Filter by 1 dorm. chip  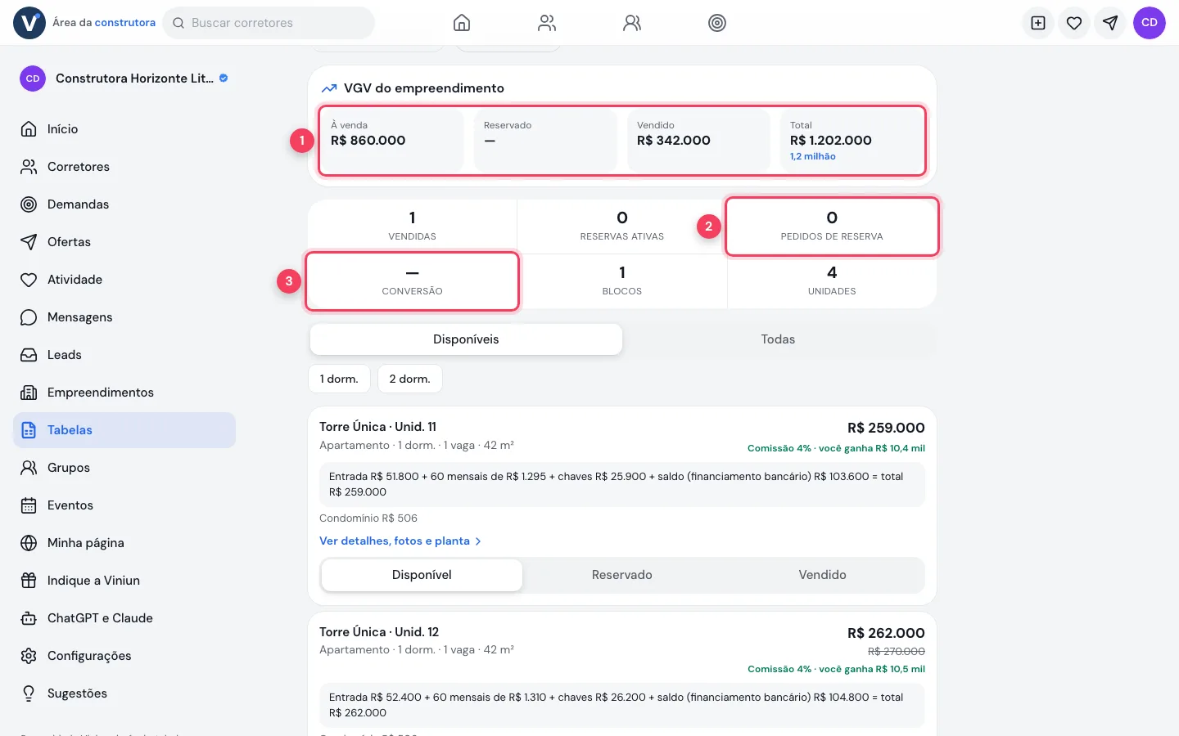[x=339, y=379]
